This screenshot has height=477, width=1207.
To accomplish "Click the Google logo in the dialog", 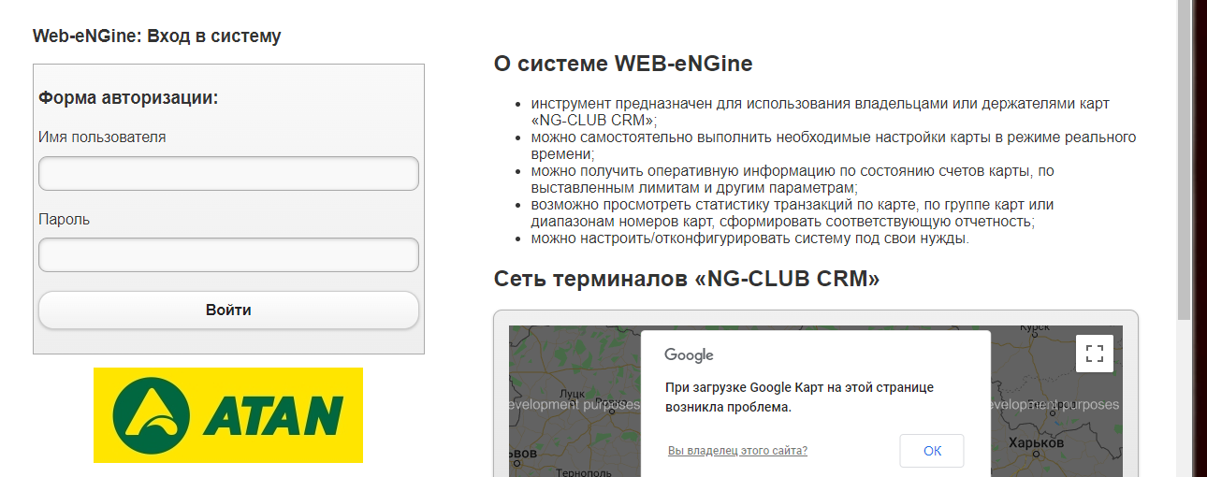I will pos(690,355).
